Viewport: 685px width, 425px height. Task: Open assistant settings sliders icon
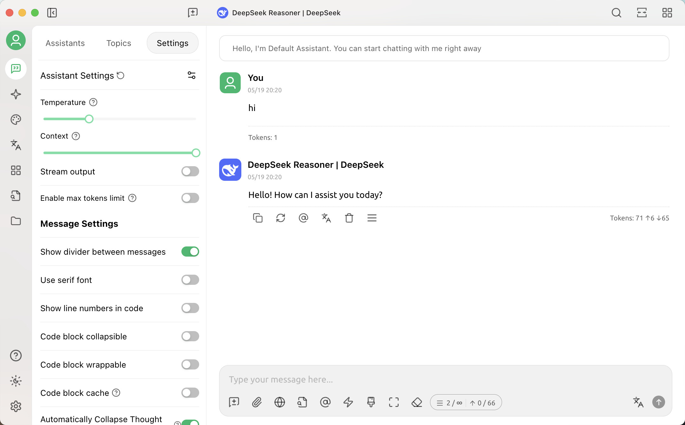192,75
